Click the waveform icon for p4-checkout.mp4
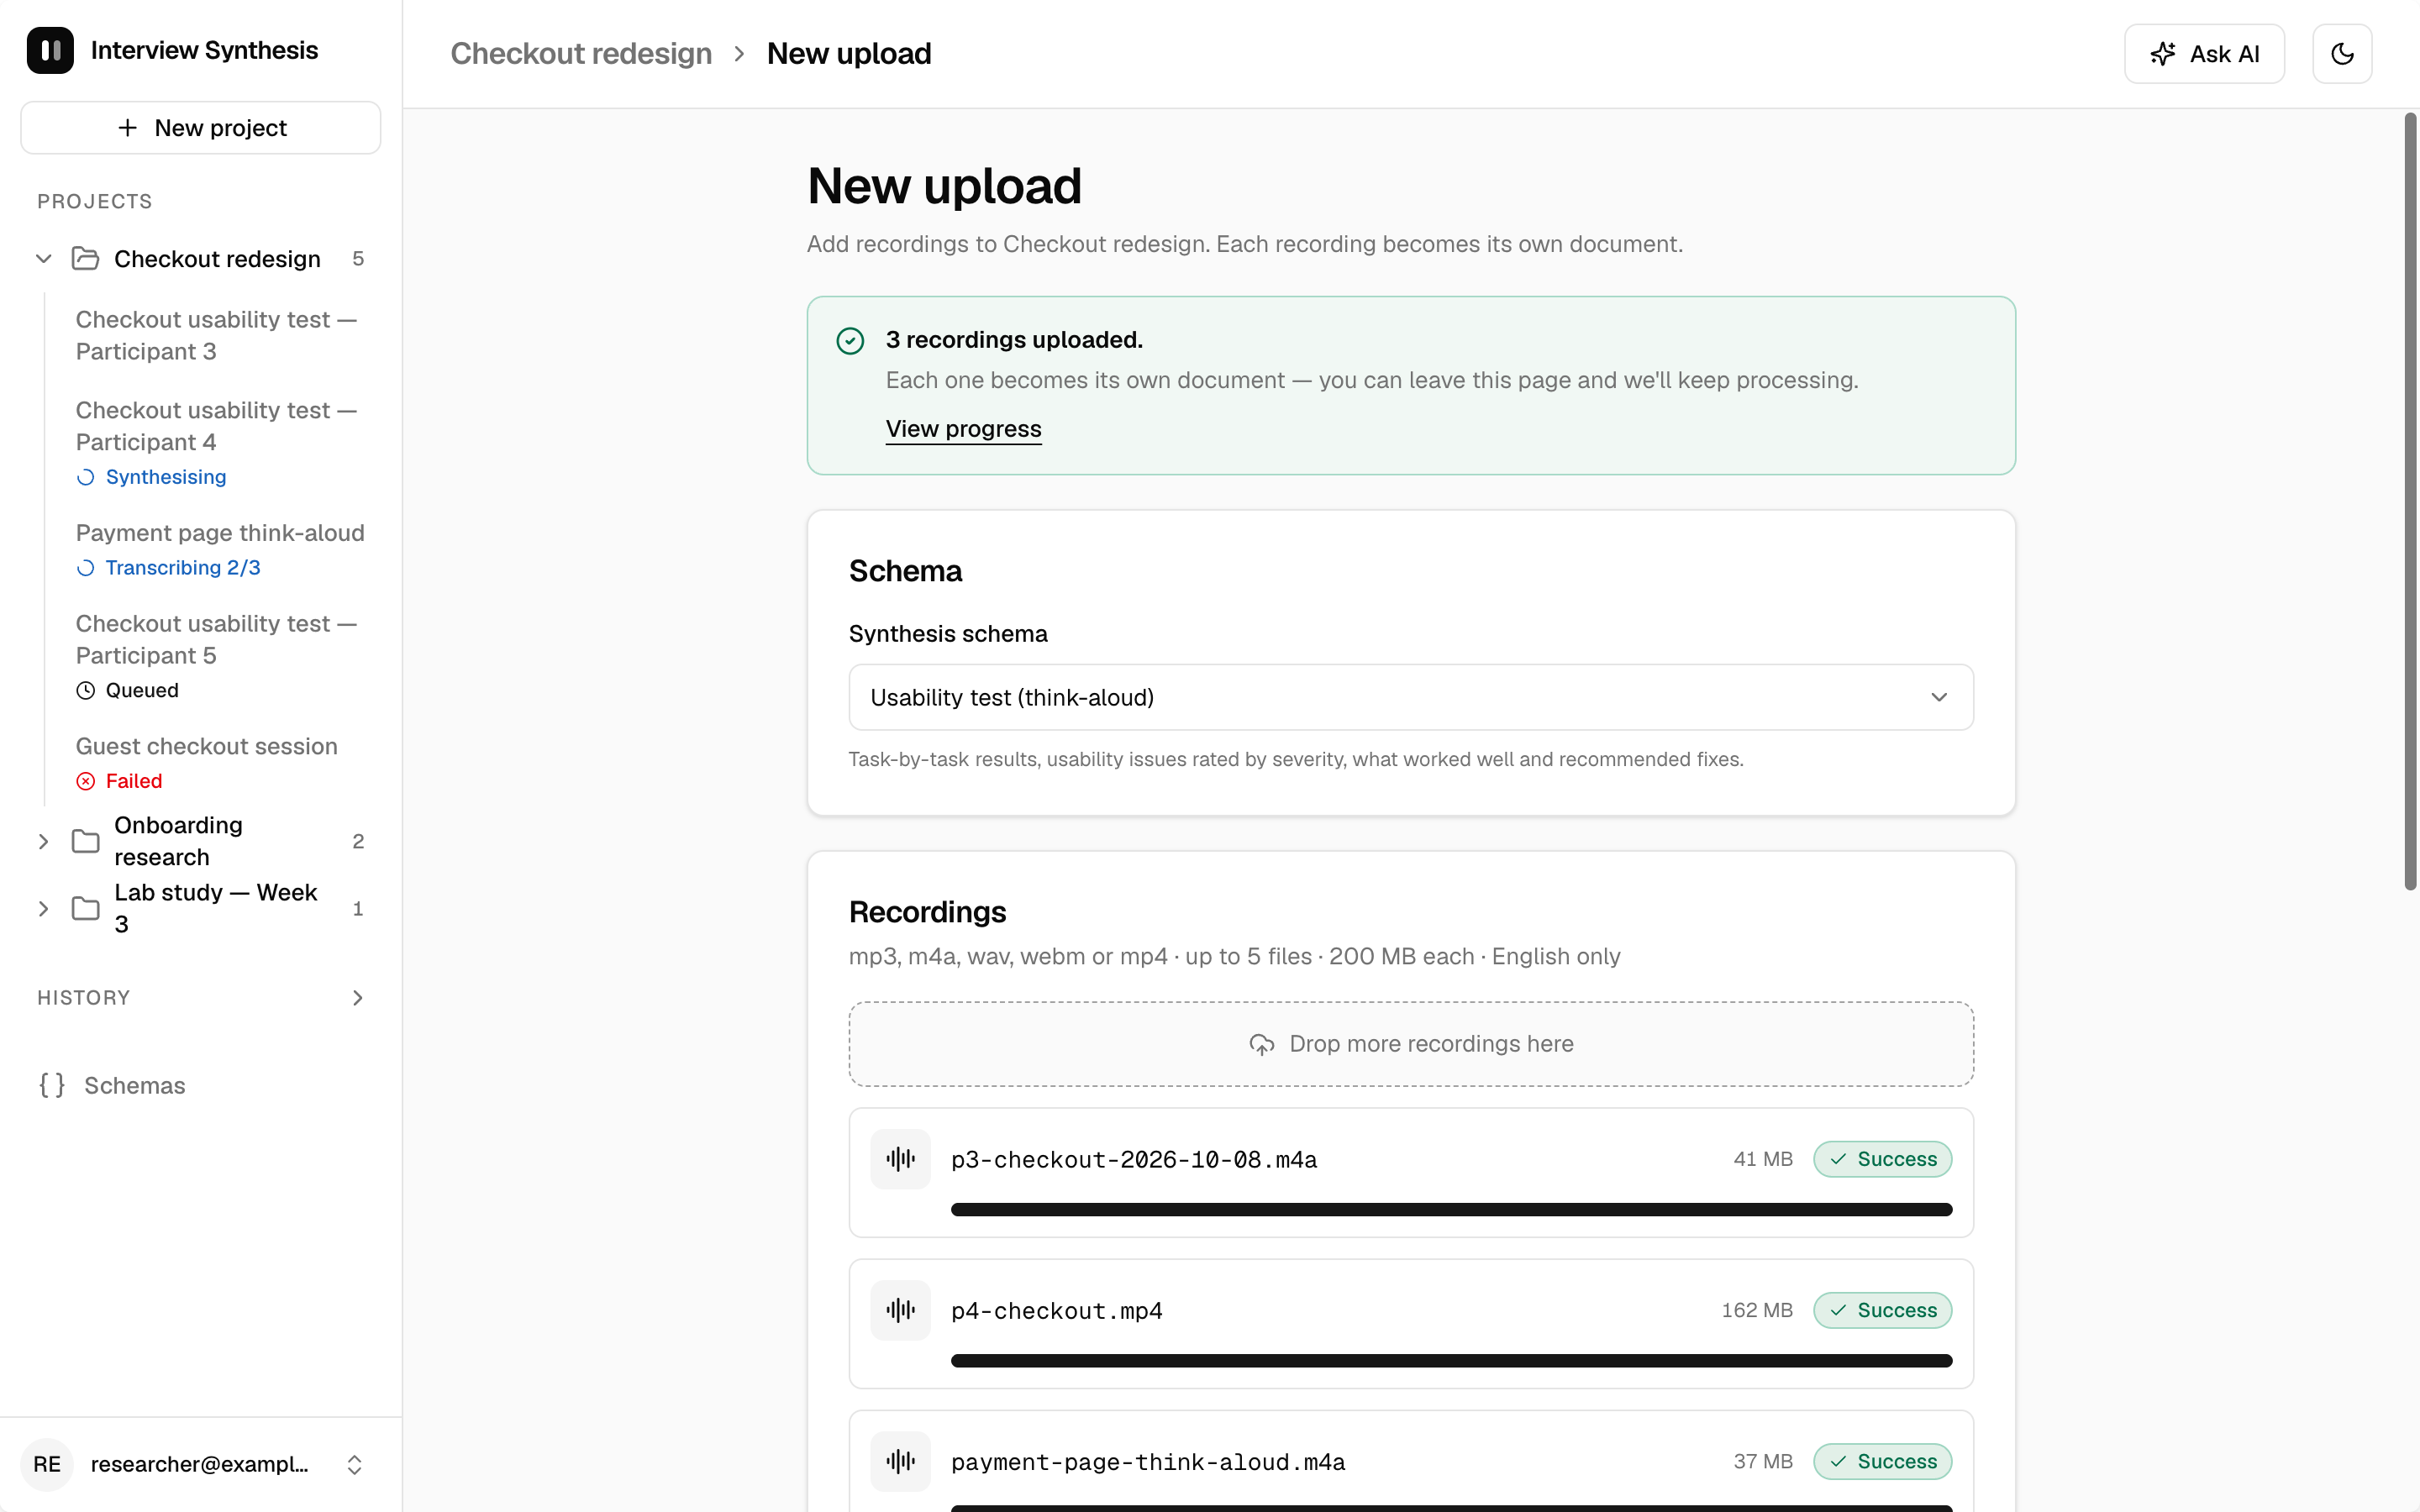2420x1512 pixels. pos(900,1310)
